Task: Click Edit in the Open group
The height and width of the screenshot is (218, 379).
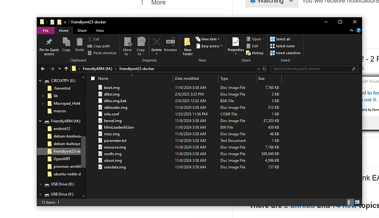Action: (252, 46)
